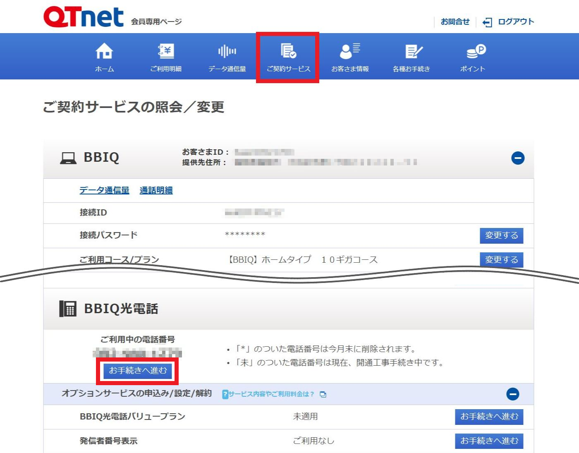Click お手続きへ進む for BBIQ光電話バリュープラン
579x453 pixels.
click(x=489, y=417)
